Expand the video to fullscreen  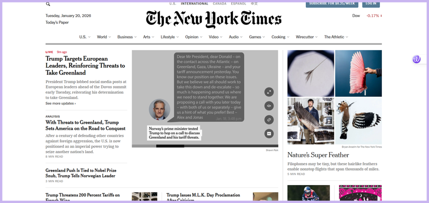click(x=269, y=92)
